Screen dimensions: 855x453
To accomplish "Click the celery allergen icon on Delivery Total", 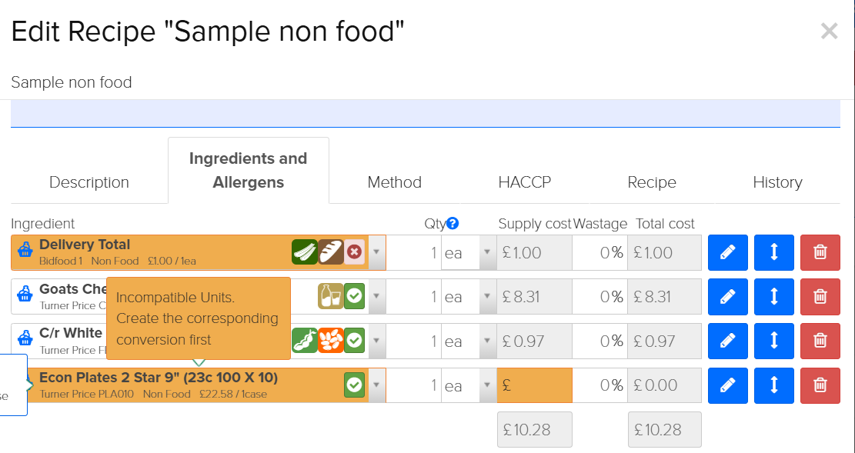I will 305,252.
